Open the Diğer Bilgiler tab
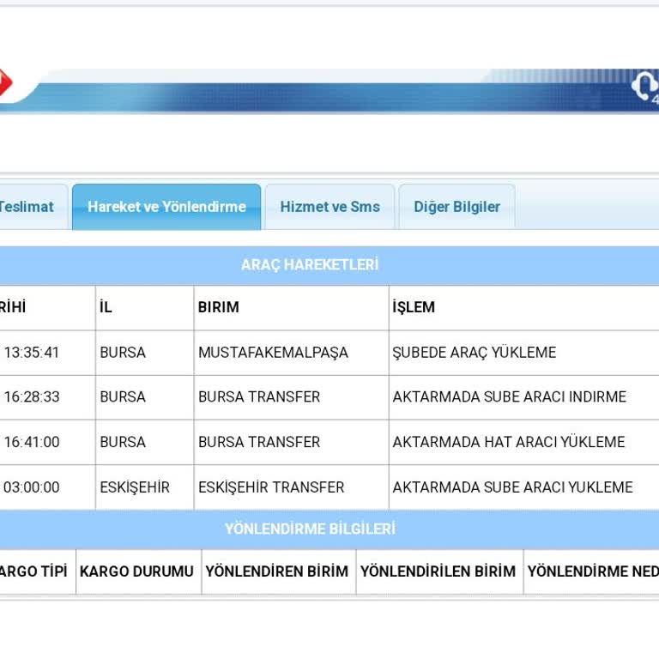The width and height of the screenshot is (659, 659). pos(456,207)
